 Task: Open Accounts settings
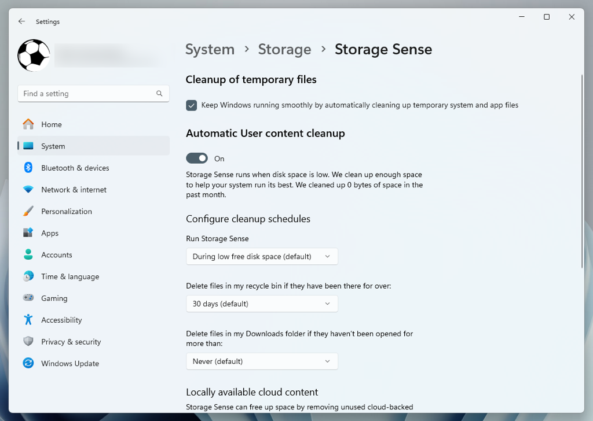(93, 254)
